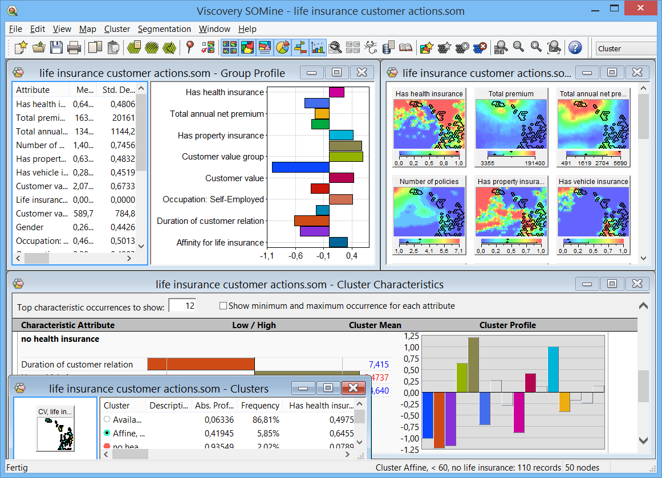Click the open book icon in toolbar

click(405, 48)
